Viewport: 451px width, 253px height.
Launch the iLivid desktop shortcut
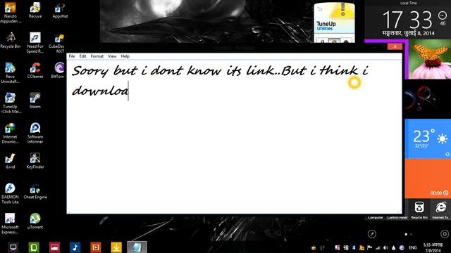(x=10, y=161)
